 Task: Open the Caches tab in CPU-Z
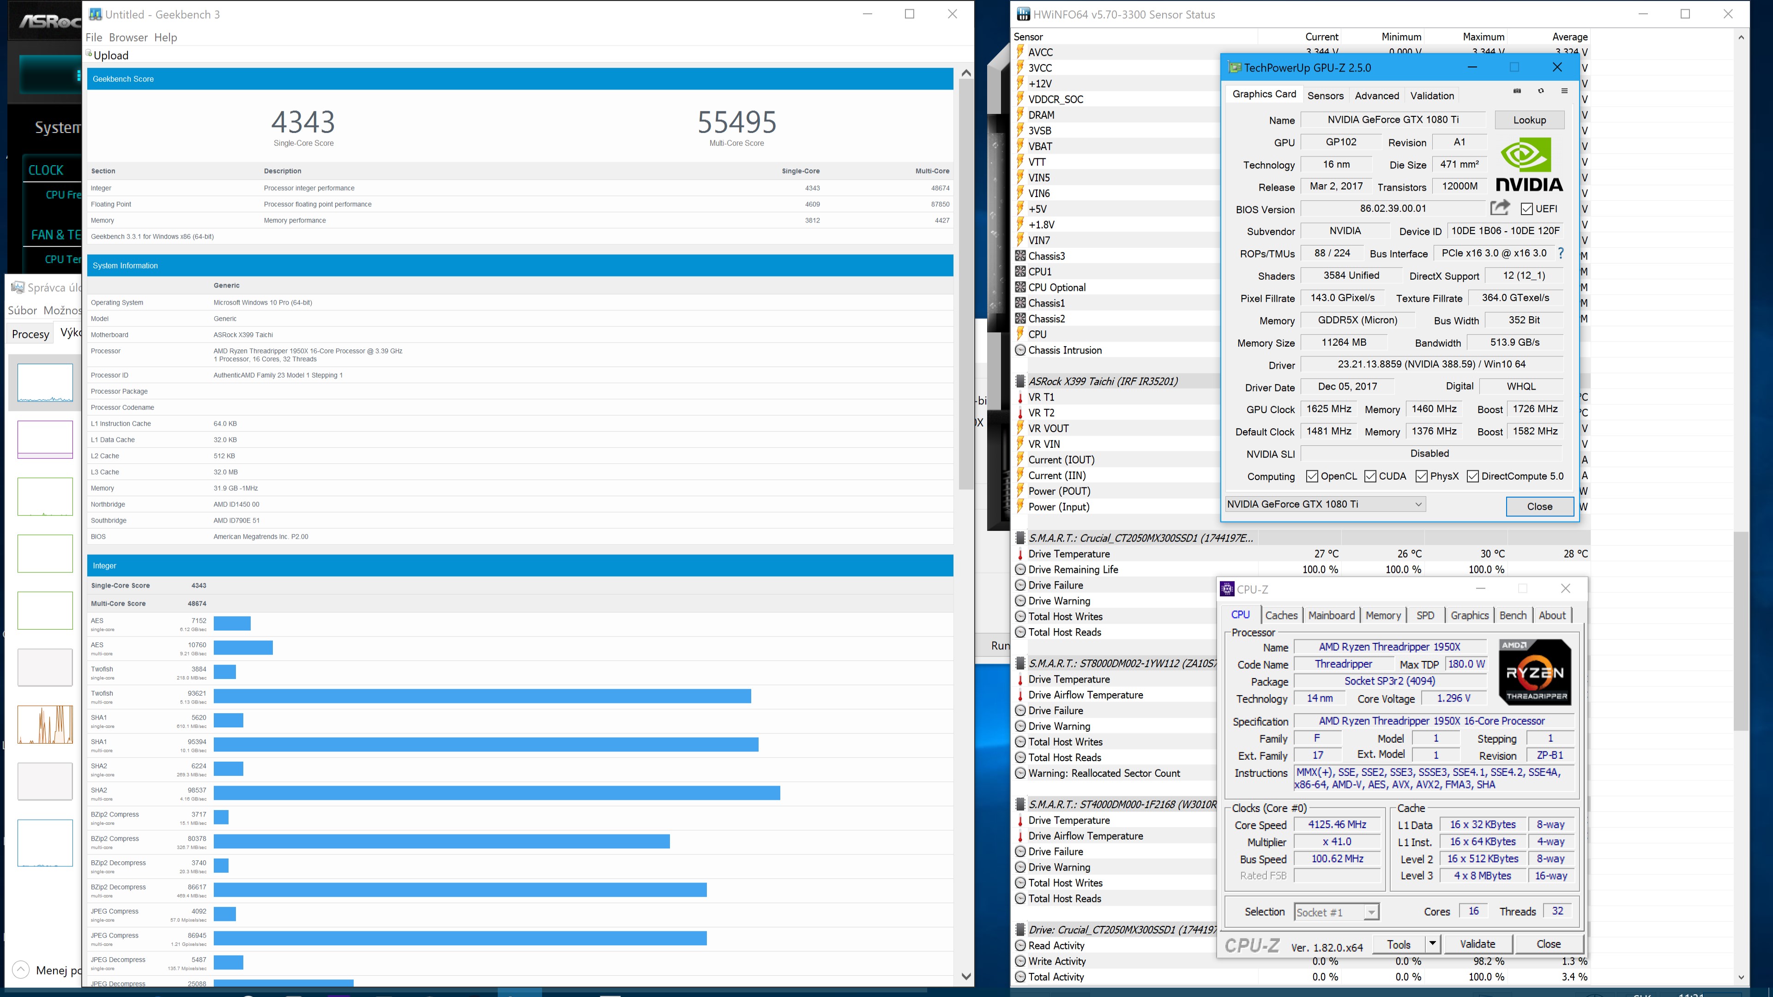(x=1281, y=615)
